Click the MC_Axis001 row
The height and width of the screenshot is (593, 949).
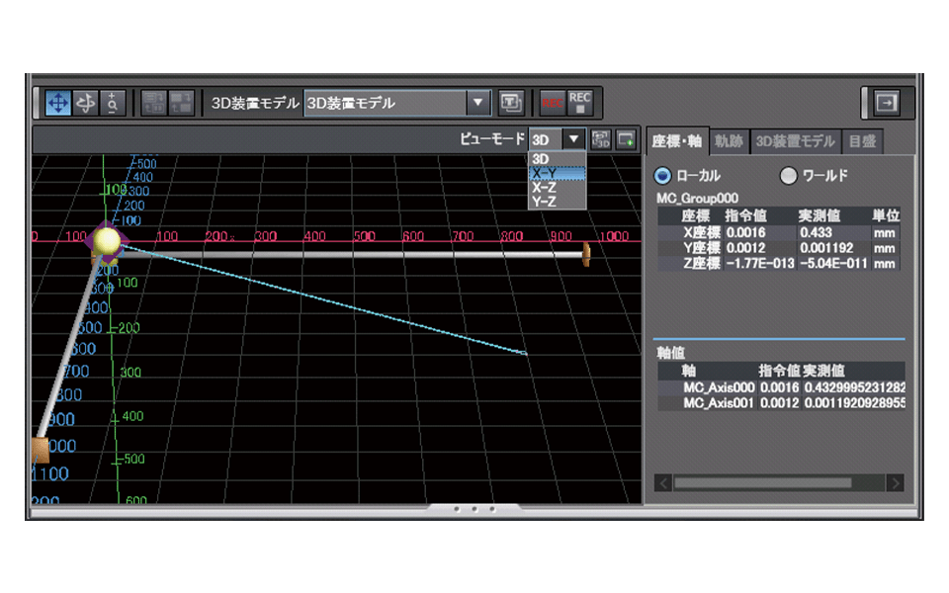[x=781, y=403]
